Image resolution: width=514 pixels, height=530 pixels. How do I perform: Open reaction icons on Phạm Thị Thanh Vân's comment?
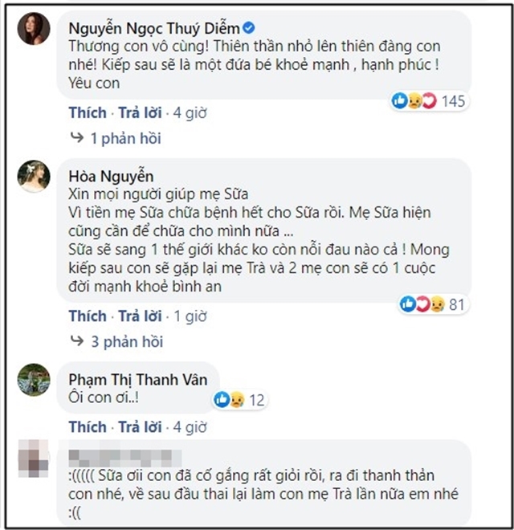tap(228, 399)
